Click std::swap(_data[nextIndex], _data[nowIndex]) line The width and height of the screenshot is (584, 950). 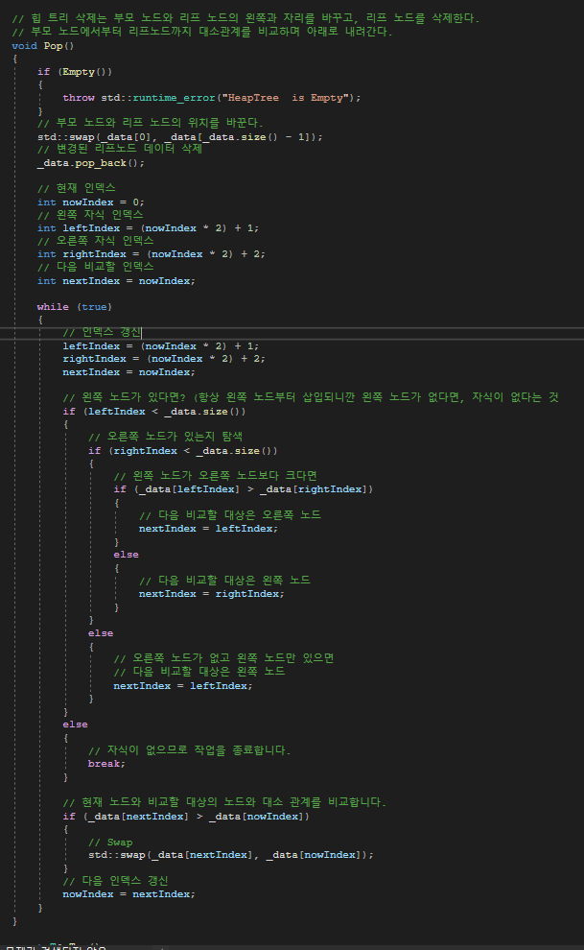tap(230, 856)
